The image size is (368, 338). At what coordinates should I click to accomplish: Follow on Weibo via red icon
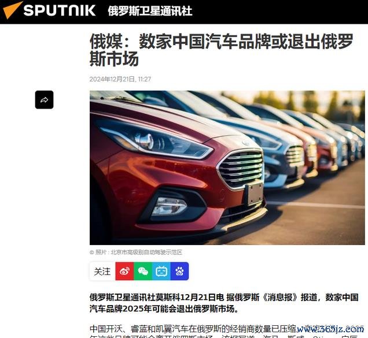point(124,271)
